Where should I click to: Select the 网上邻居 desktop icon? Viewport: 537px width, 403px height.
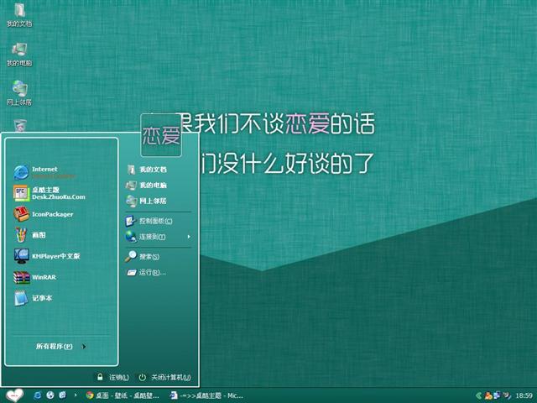pyautogui.click(x=19, y=93)
